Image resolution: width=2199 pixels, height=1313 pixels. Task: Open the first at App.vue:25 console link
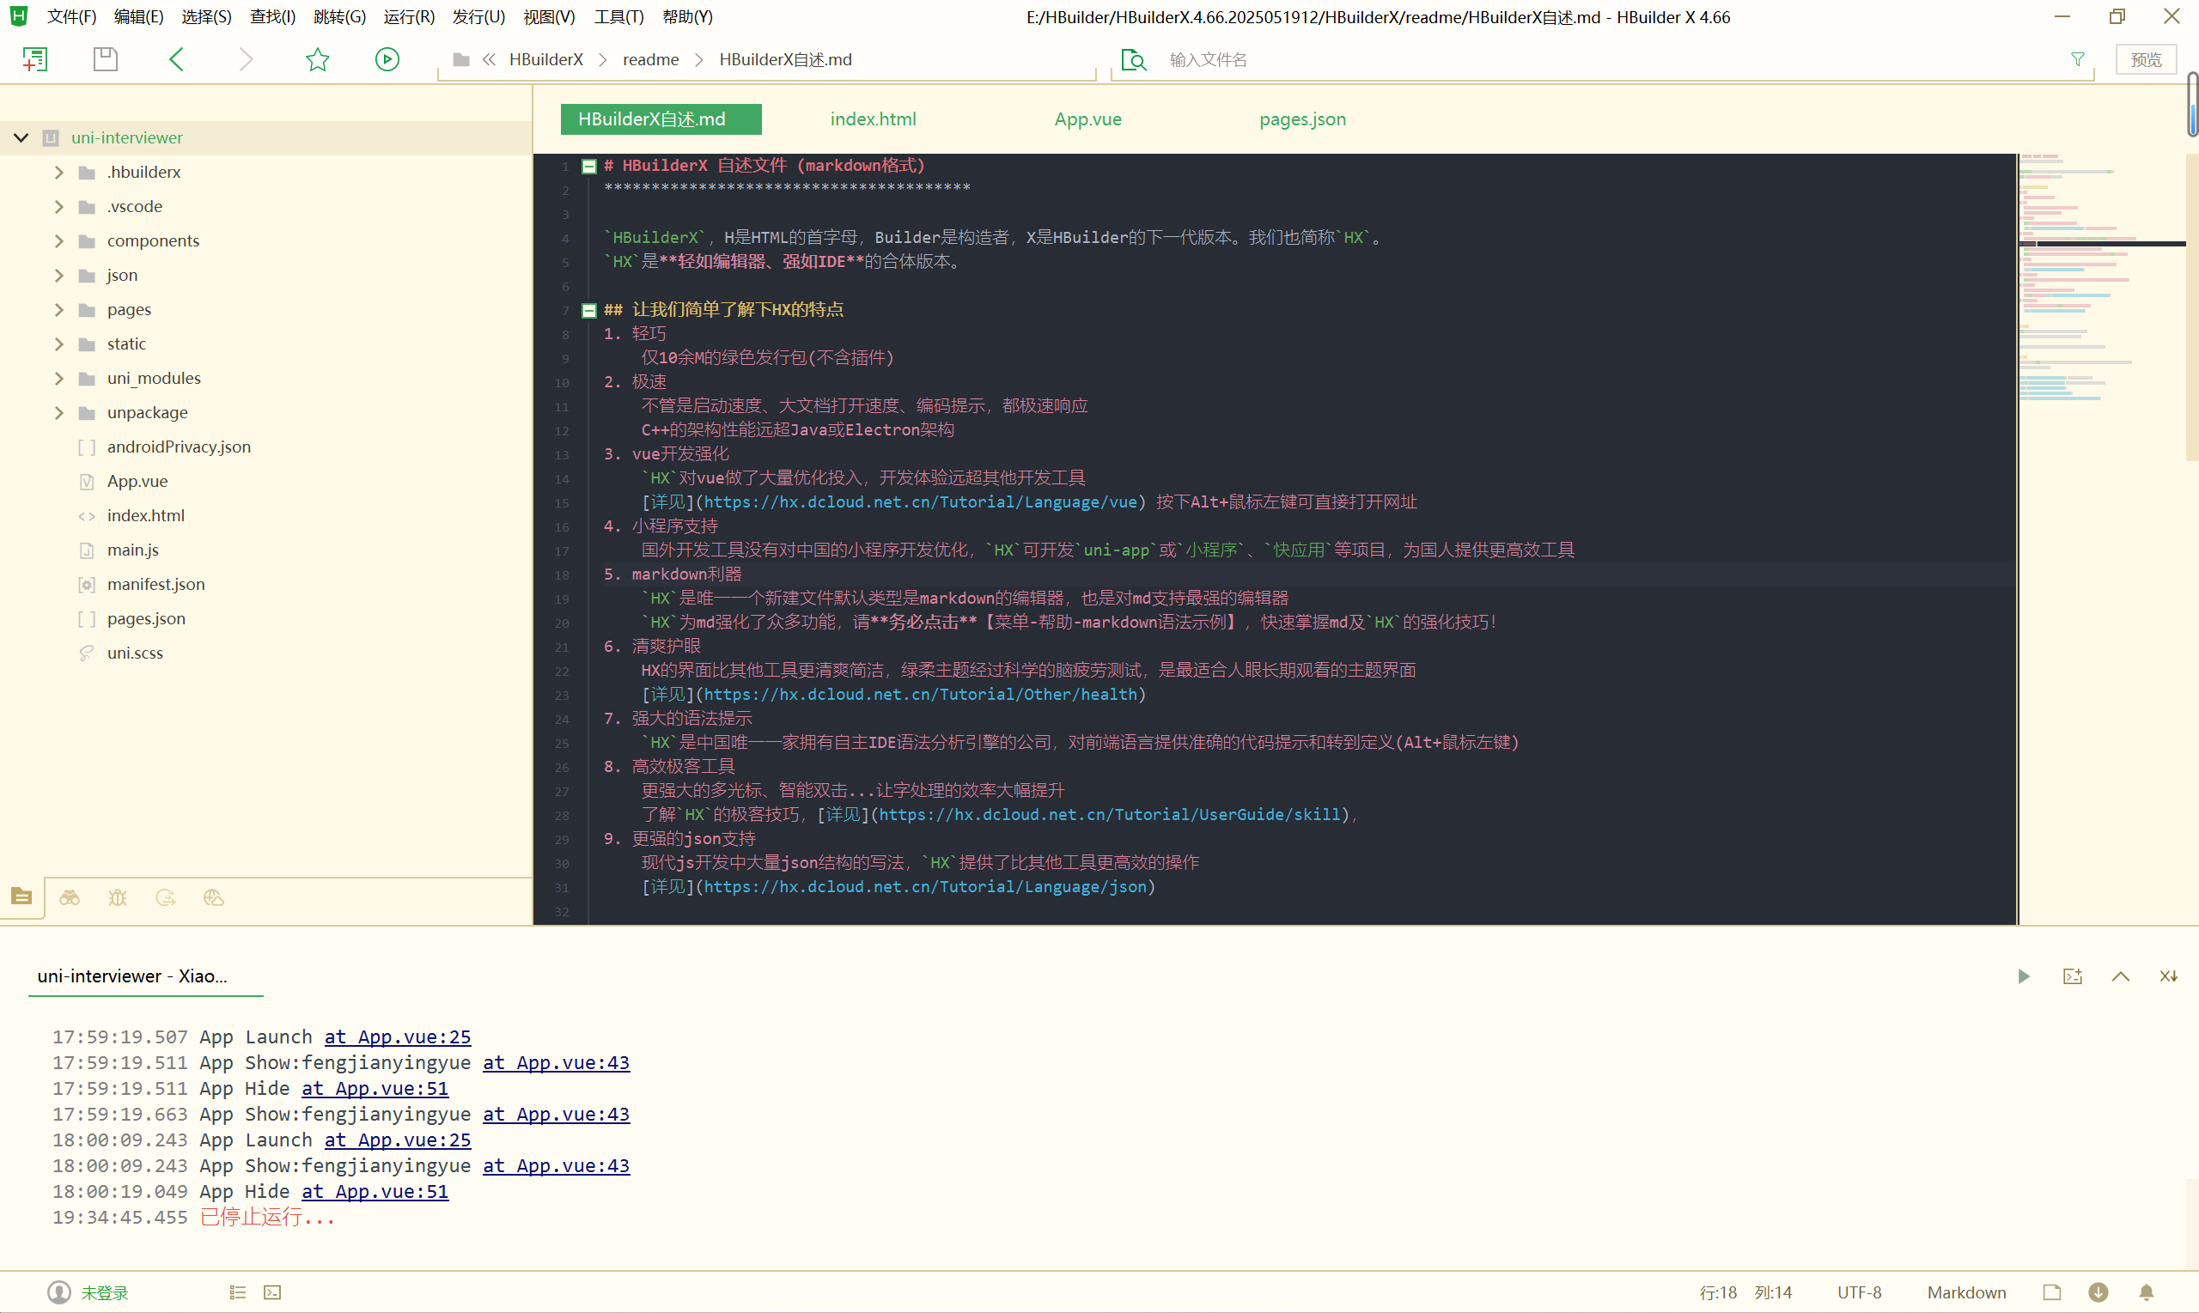coord(398,1037)
